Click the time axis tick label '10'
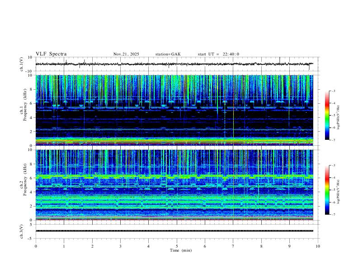 click(318, 246)
